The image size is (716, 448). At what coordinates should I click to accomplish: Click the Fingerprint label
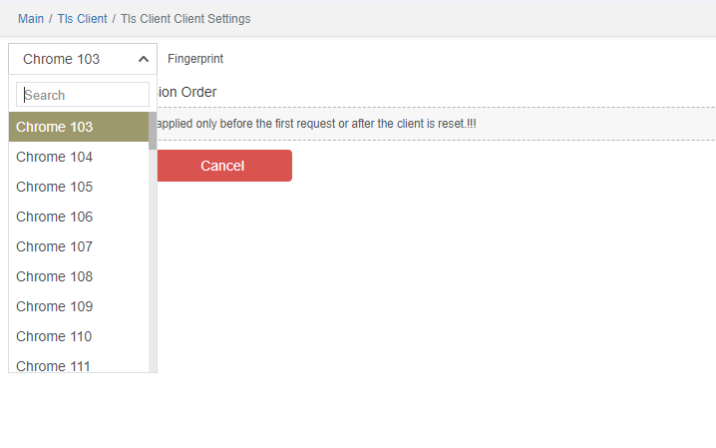click(195, 59)
